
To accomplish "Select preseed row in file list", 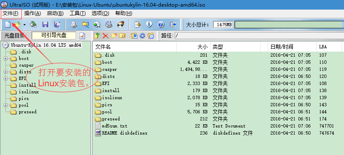I will [217, 119].
